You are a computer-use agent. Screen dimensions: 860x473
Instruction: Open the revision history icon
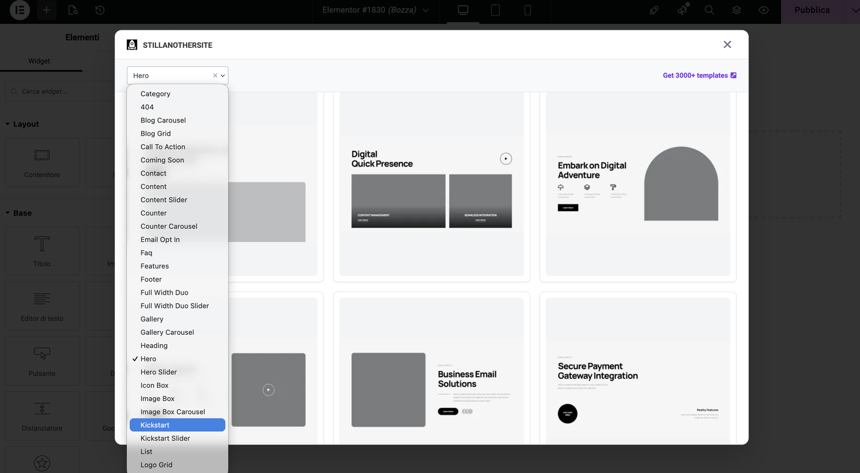tap(100, 11)
